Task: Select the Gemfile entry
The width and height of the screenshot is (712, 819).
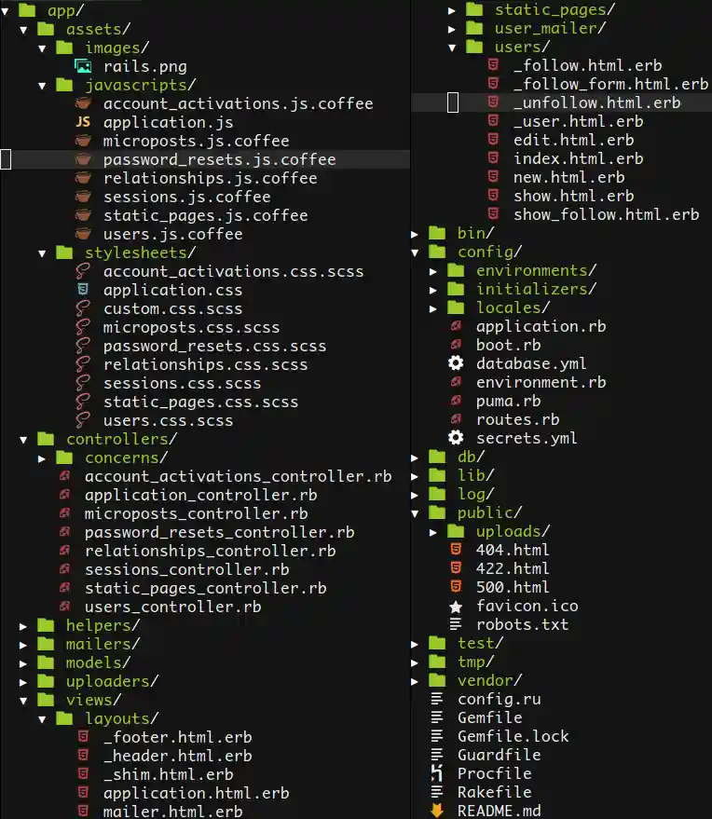Action: click(x=489, y=717)
